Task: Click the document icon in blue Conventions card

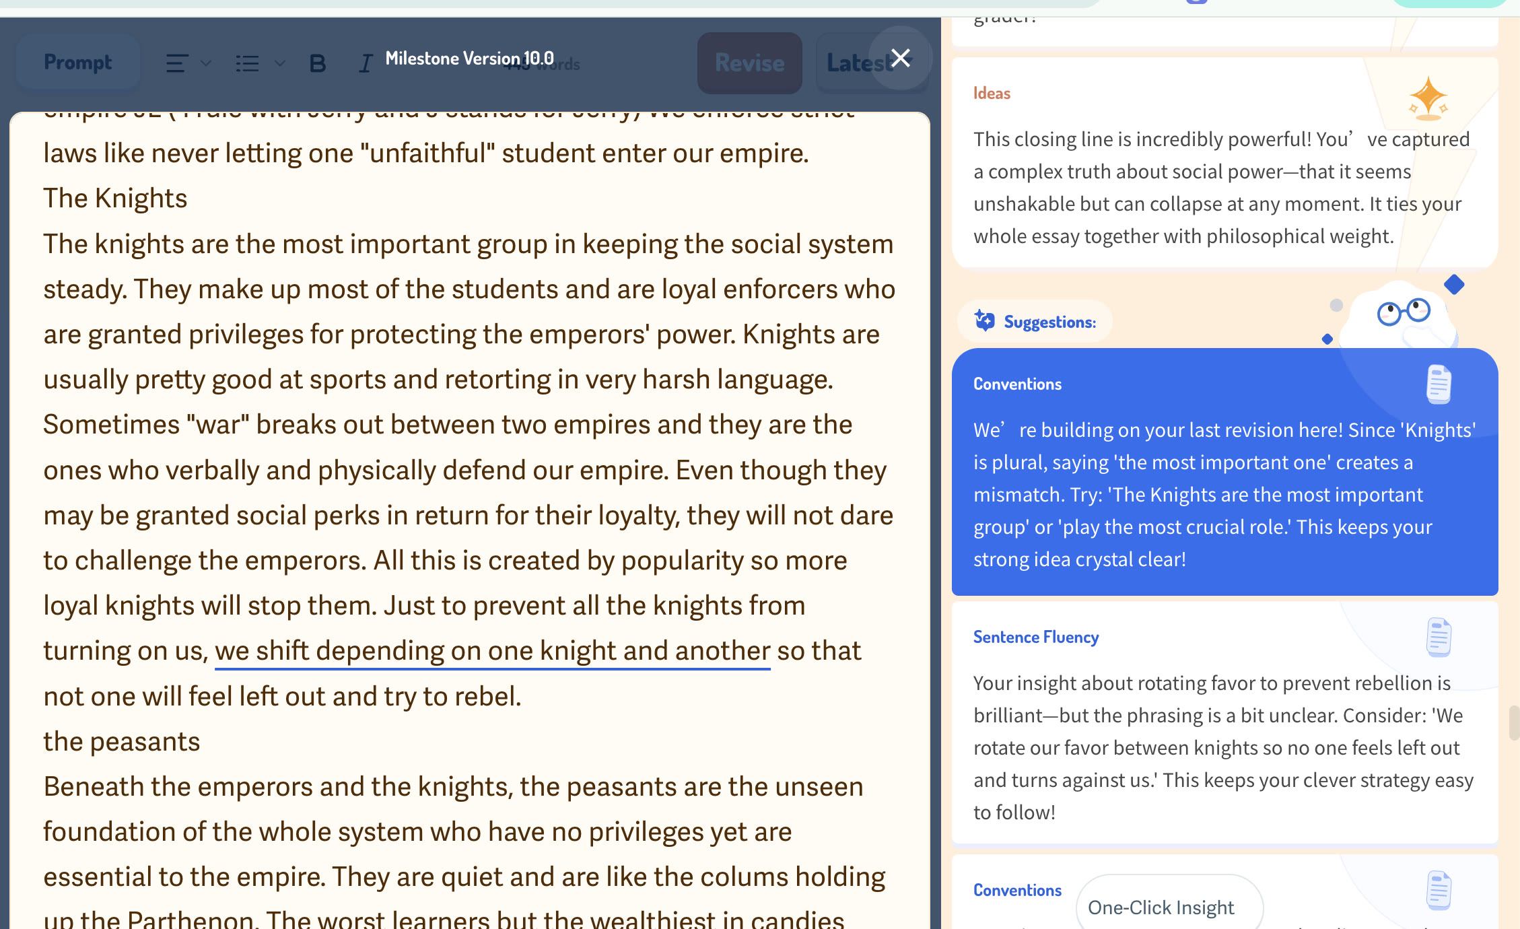Action: point(1439,384)
